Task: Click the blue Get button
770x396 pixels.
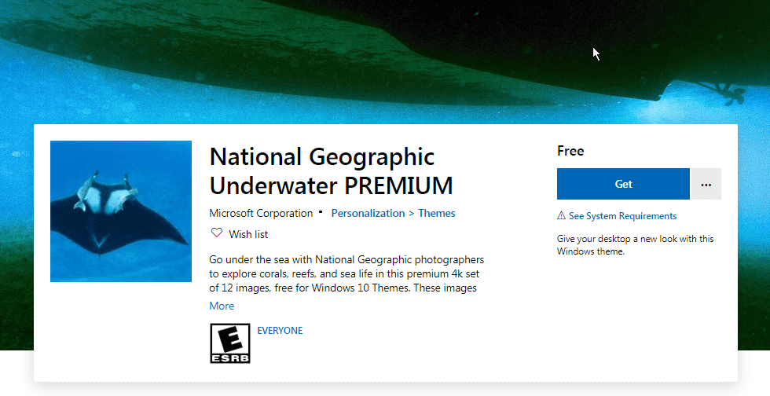Action: 623,184
